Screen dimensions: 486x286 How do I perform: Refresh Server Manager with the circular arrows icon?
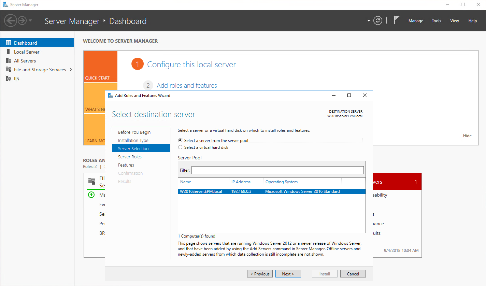click(378, 20)
